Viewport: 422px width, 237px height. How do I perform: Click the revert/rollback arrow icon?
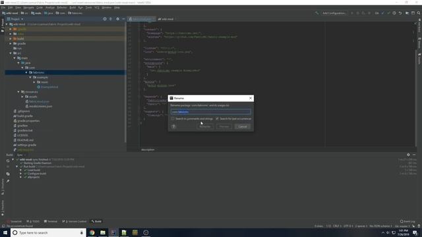[400, 13]
